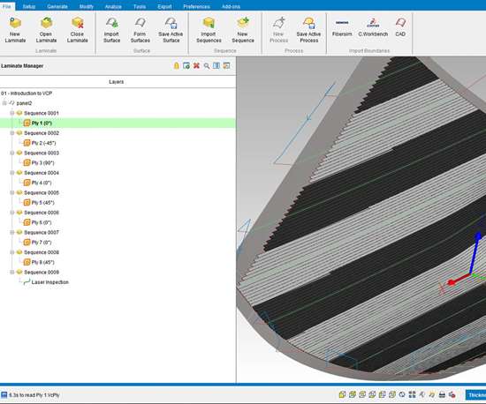The height and width of the screenshot is (404, 486).
Task: Import boundaries from Fibersim
Action: [342, 27]
